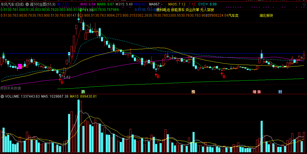Select the CYC∞: 6.99 indicator label
307x154 pixels.
click(x=207, y=4)
